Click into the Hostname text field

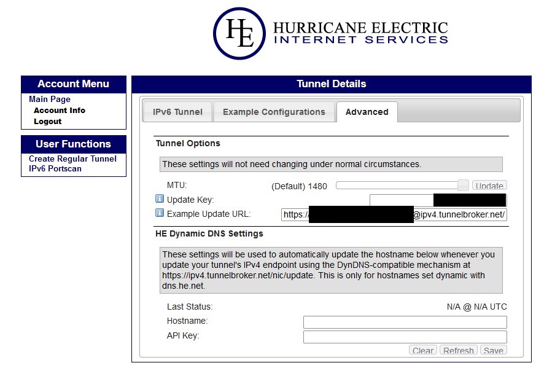[x=405, y=322]
